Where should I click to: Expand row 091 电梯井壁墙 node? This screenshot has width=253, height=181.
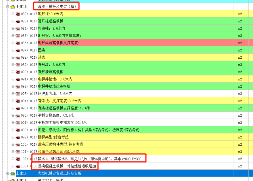[13, 79]
